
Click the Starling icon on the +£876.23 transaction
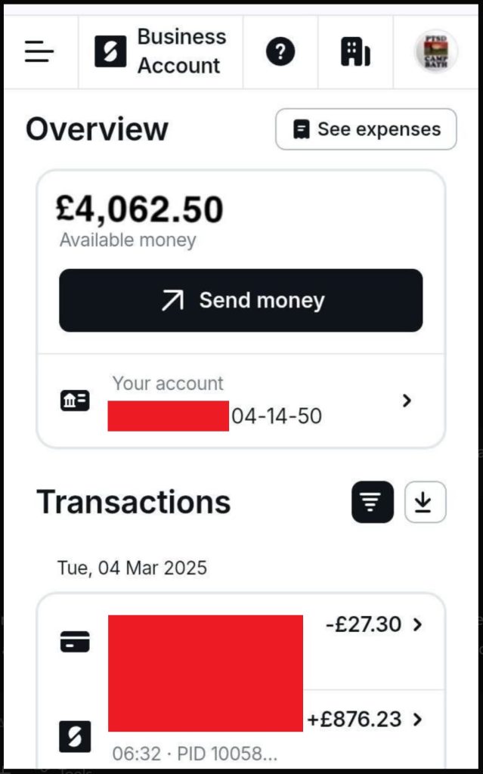(x=75, y=735)
